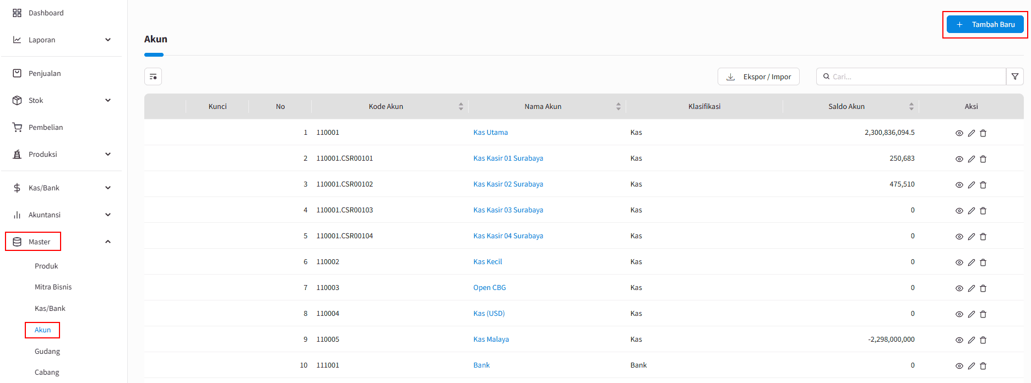Expand the Stok sidebar section
Screen dimensions: 1031x383
point(108,100)
